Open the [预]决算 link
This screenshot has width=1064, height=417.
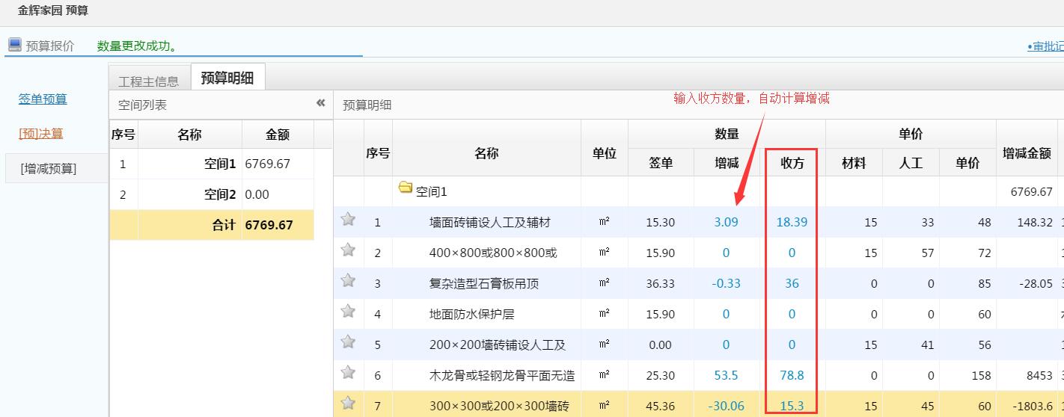pyautogui.click(x=41, y=134)
